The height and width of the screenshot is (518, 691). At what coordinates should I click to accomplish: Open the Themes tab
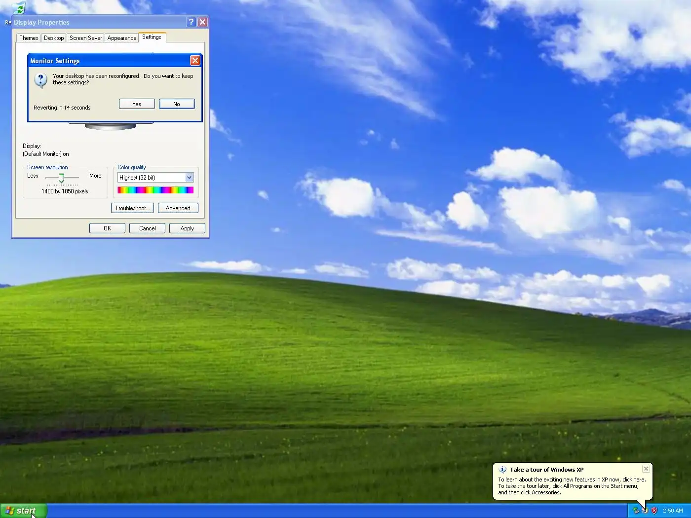pos(29,38)
